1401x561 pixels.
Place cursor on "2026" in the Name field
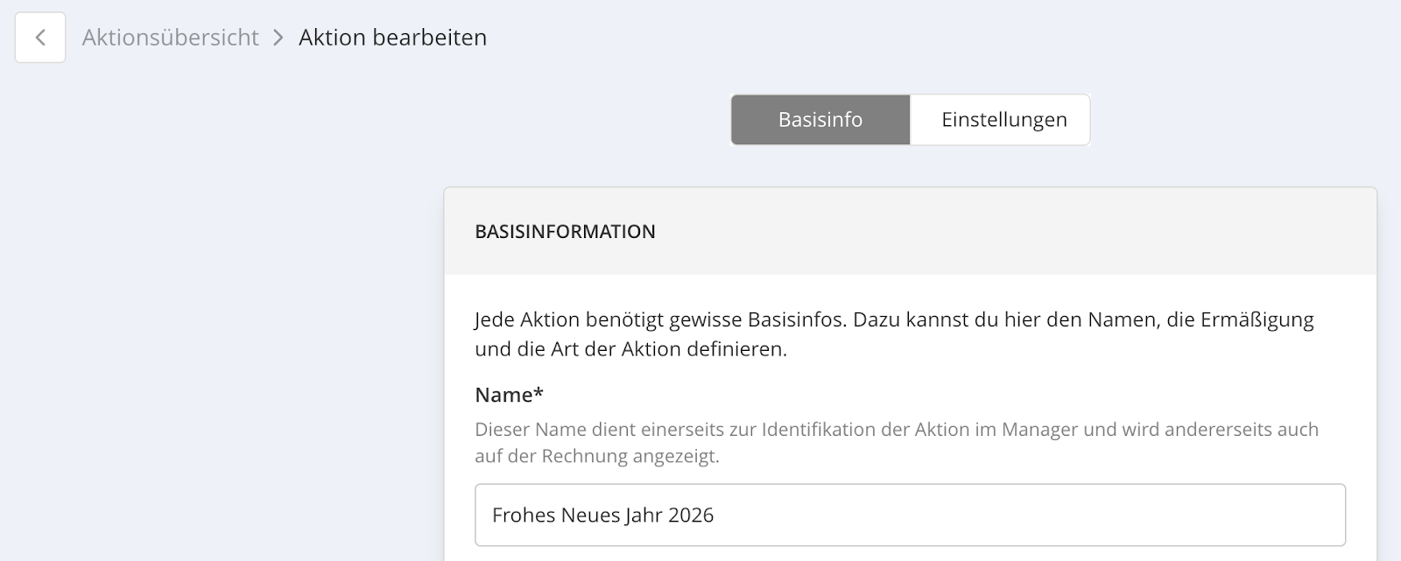tap(691, 515)
